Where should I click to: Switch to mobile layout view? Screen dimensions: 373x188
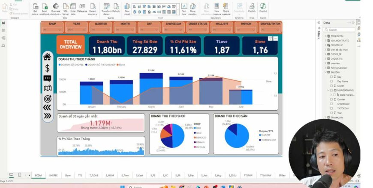point(19,175)
